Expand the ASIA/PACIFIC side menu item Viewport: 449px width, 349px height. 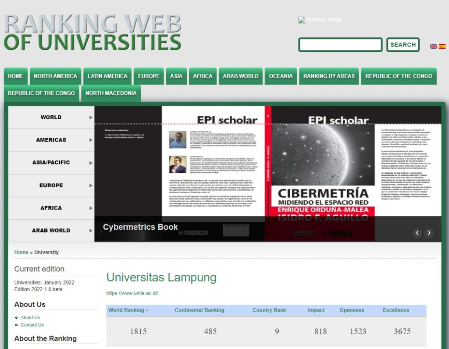(x=51, y=163)
